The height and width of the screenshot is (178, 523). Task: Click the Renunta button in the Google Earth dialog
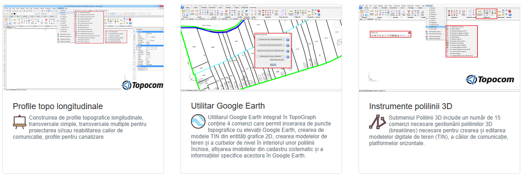coord(273,65)
